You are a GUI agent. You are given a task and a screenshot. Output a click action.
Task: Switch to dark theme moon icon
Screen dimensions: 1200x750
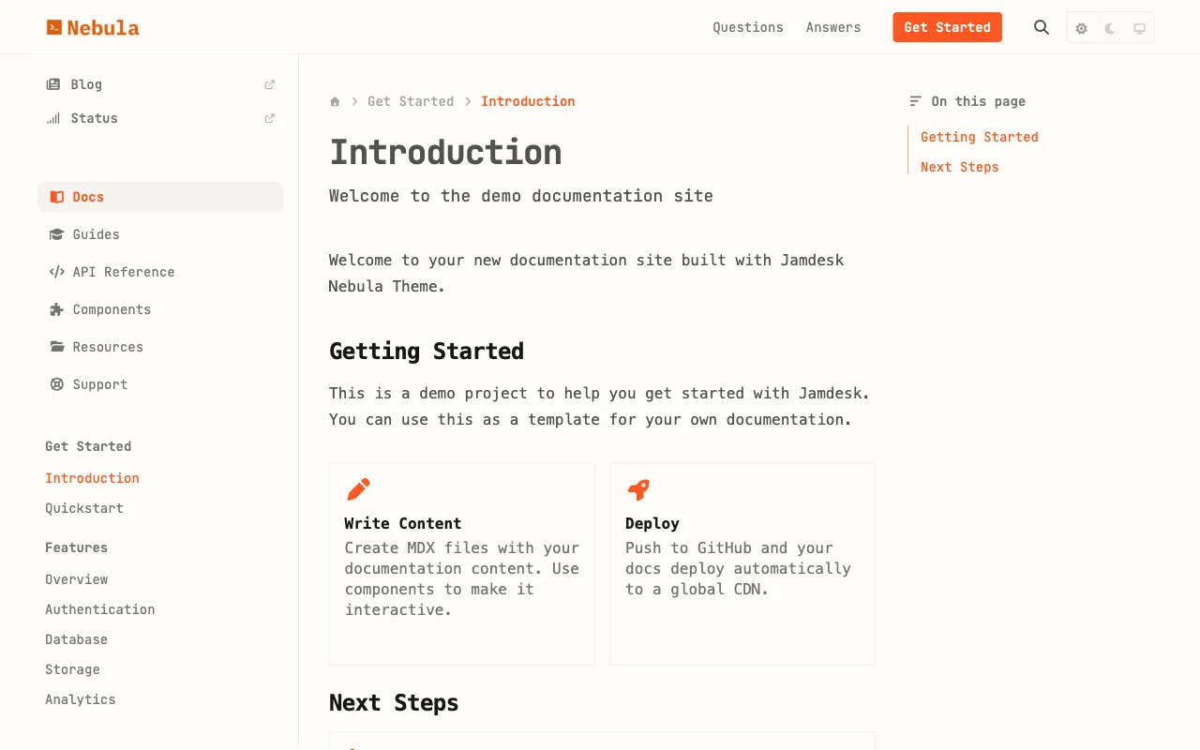(x=1110, y=28)
